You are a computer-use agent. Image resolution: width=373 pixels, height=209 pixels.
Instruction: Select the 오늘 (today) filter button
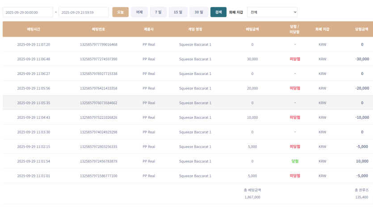click(120, 12)
